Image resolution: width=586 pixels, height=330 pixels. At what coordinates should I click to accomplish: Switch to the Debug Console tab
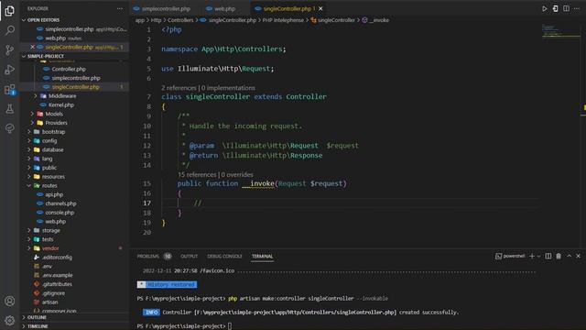coord(224,257)
